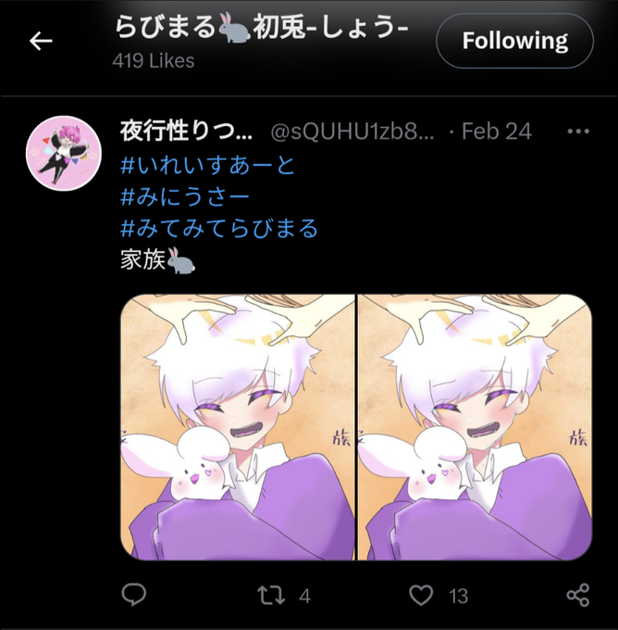Click the Feb 24 timestamp
This screenshot has width=618, height=630.
[497, 132]
